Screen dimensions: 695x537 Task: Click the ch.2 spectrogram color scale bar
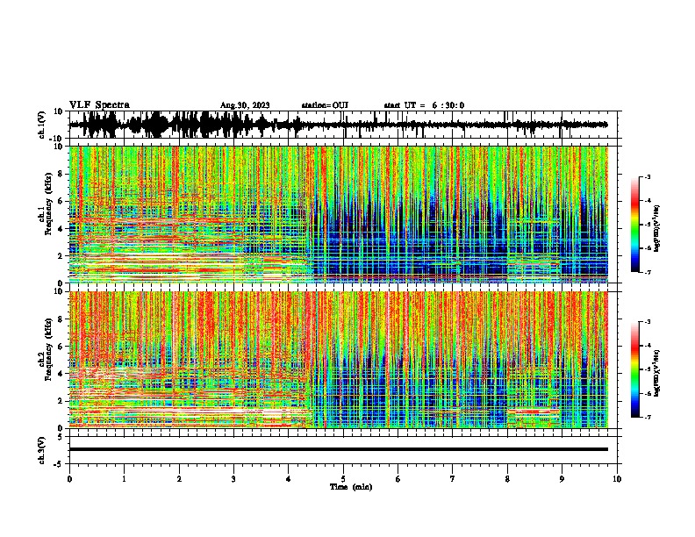635,369
